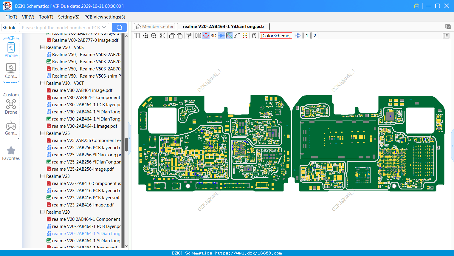Collapse the Realme V20 folder
The image size is (454, 256).
click(42, 212)
